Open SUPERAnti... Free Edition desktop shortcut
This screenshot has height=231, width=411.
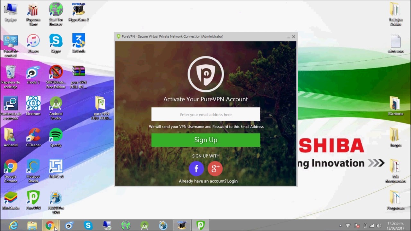[x=56, y=77]
